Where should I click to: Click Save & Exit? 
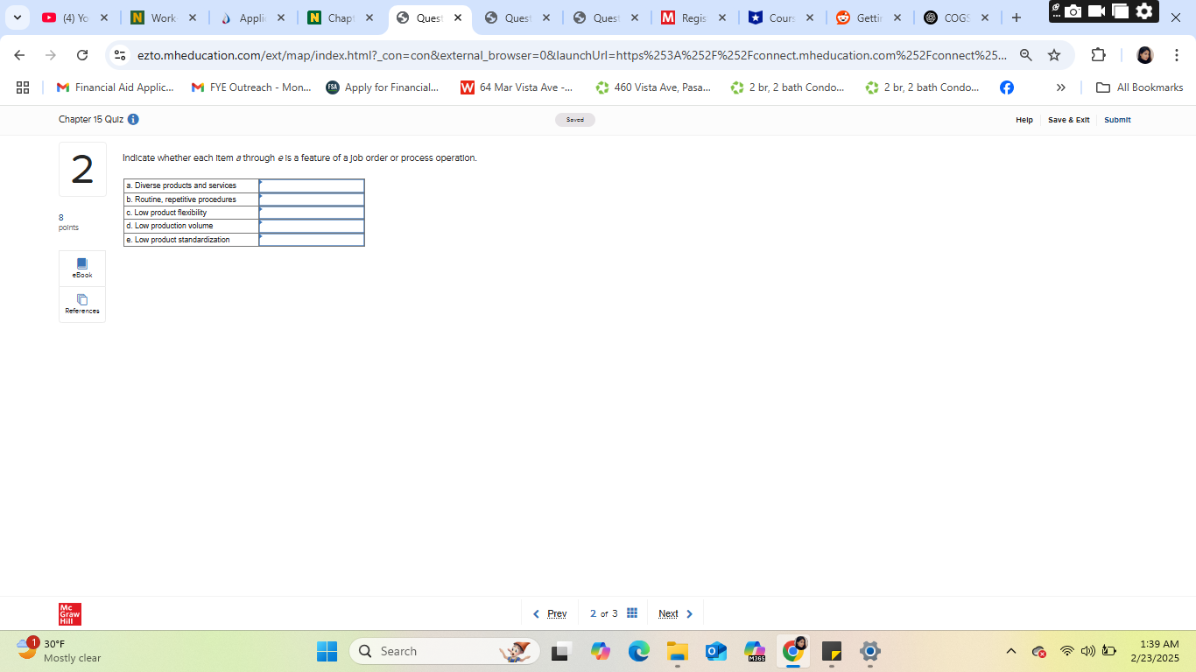tap(1069, 120)
